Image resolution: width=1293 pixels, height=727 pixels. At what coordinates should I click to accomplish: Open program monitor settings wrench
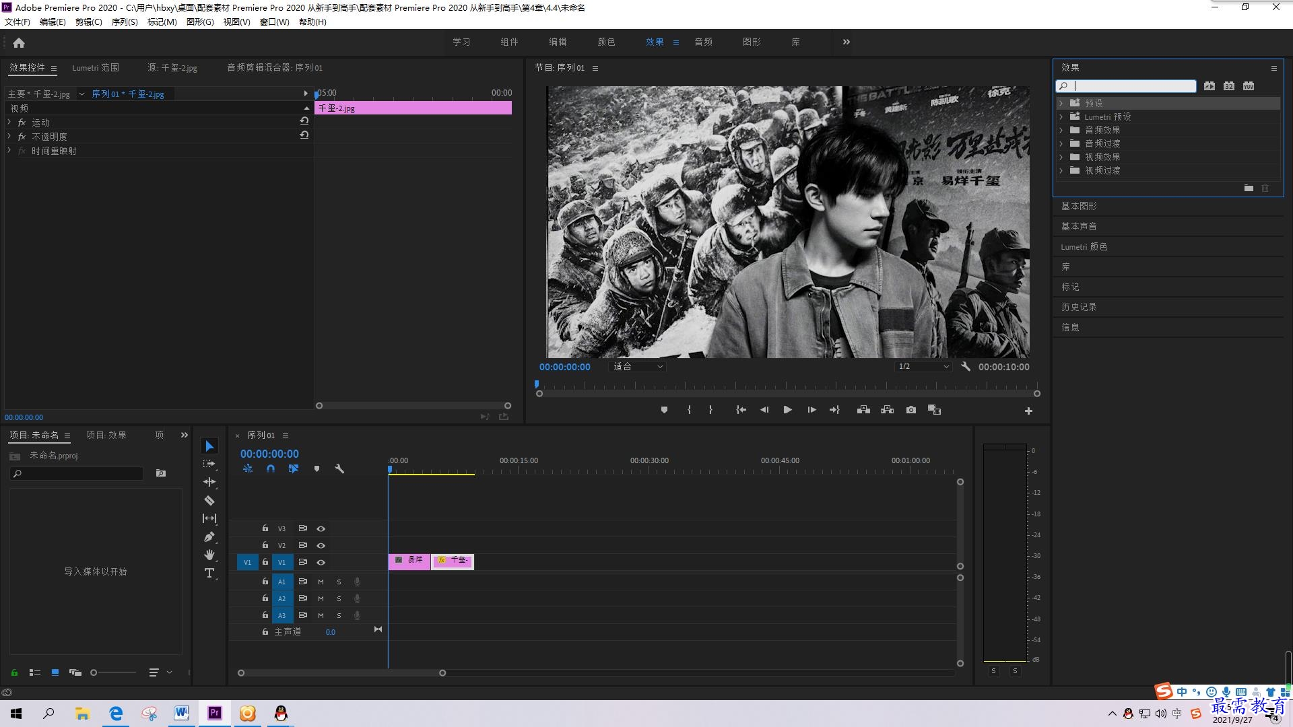click(966, 367)
